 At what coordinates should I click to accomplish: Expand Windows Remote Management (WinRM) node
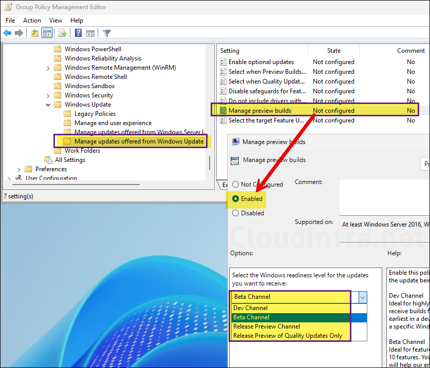[48, 68]
